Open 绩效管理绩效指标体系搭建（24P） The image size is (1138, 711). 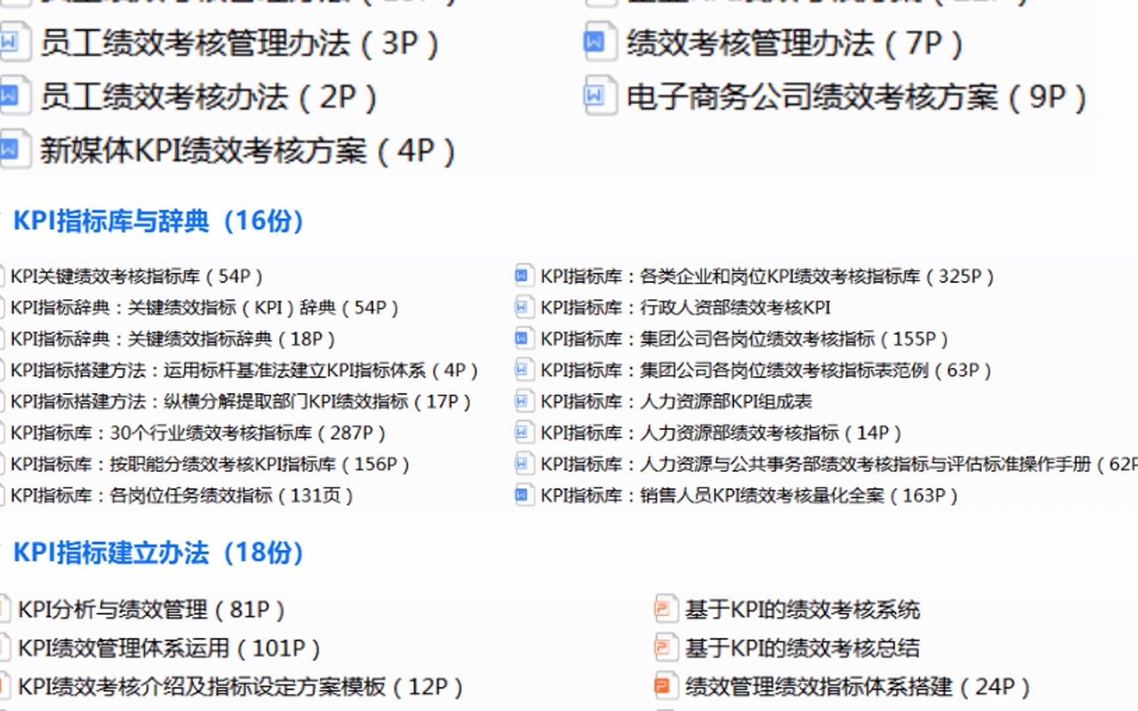857,687
